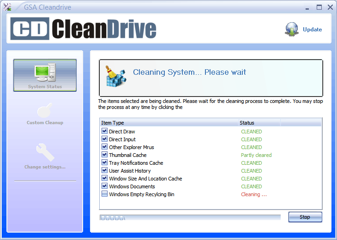337x240 pixels.
Task: Toggle the Thumbnail Cache checkbox
Action: point(105,155)
